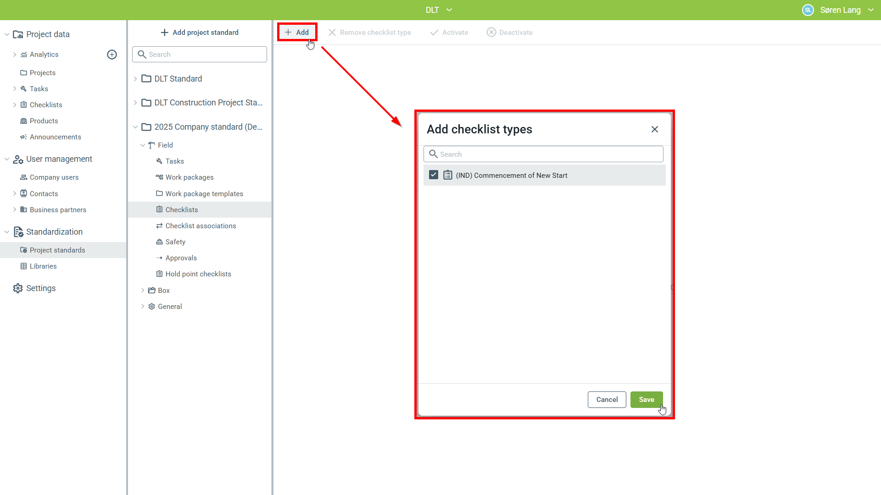Select Hold point checklists tree item
The width and height of the screenshot is (881, 495).
[x=198, y=274]
